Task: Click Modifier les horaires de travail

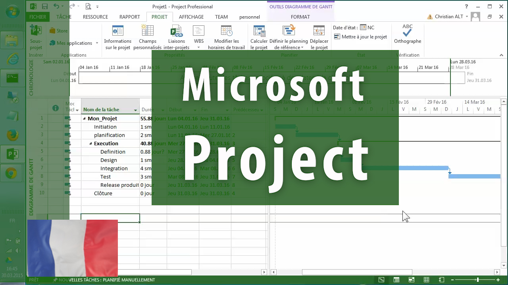Action: [227, 37]
